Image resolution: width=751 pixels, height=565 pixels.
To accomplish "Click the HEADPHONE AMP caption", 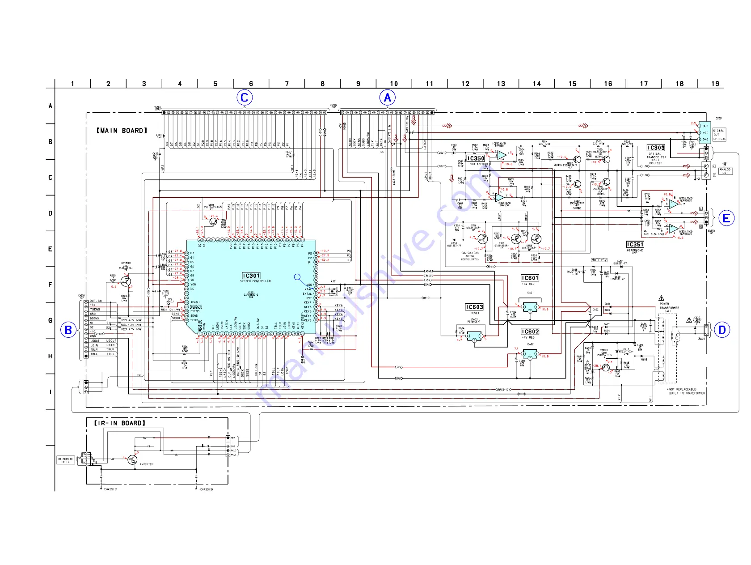I will tap(635, 251).
